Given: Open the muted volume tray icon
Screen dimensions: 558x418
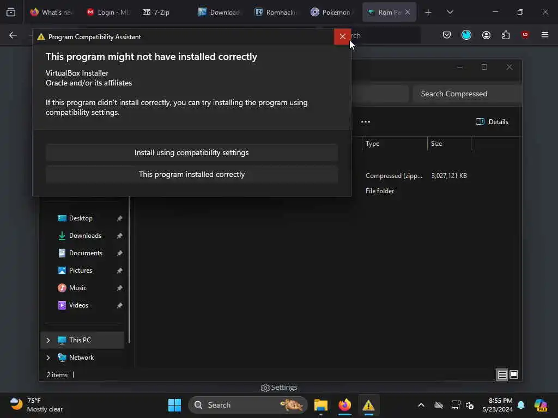Looking at the screenshot, I should (470, 405).
